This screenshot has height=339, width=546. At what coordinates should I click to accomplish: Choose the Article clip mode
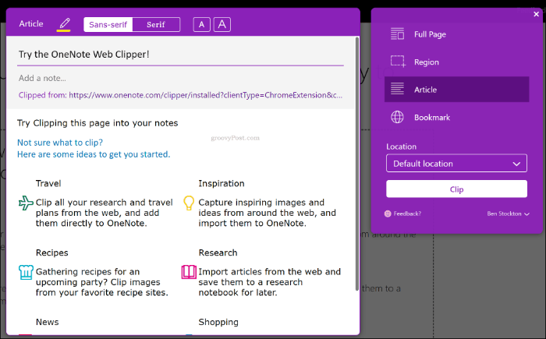pyautogui.click(x=456, y=90)
